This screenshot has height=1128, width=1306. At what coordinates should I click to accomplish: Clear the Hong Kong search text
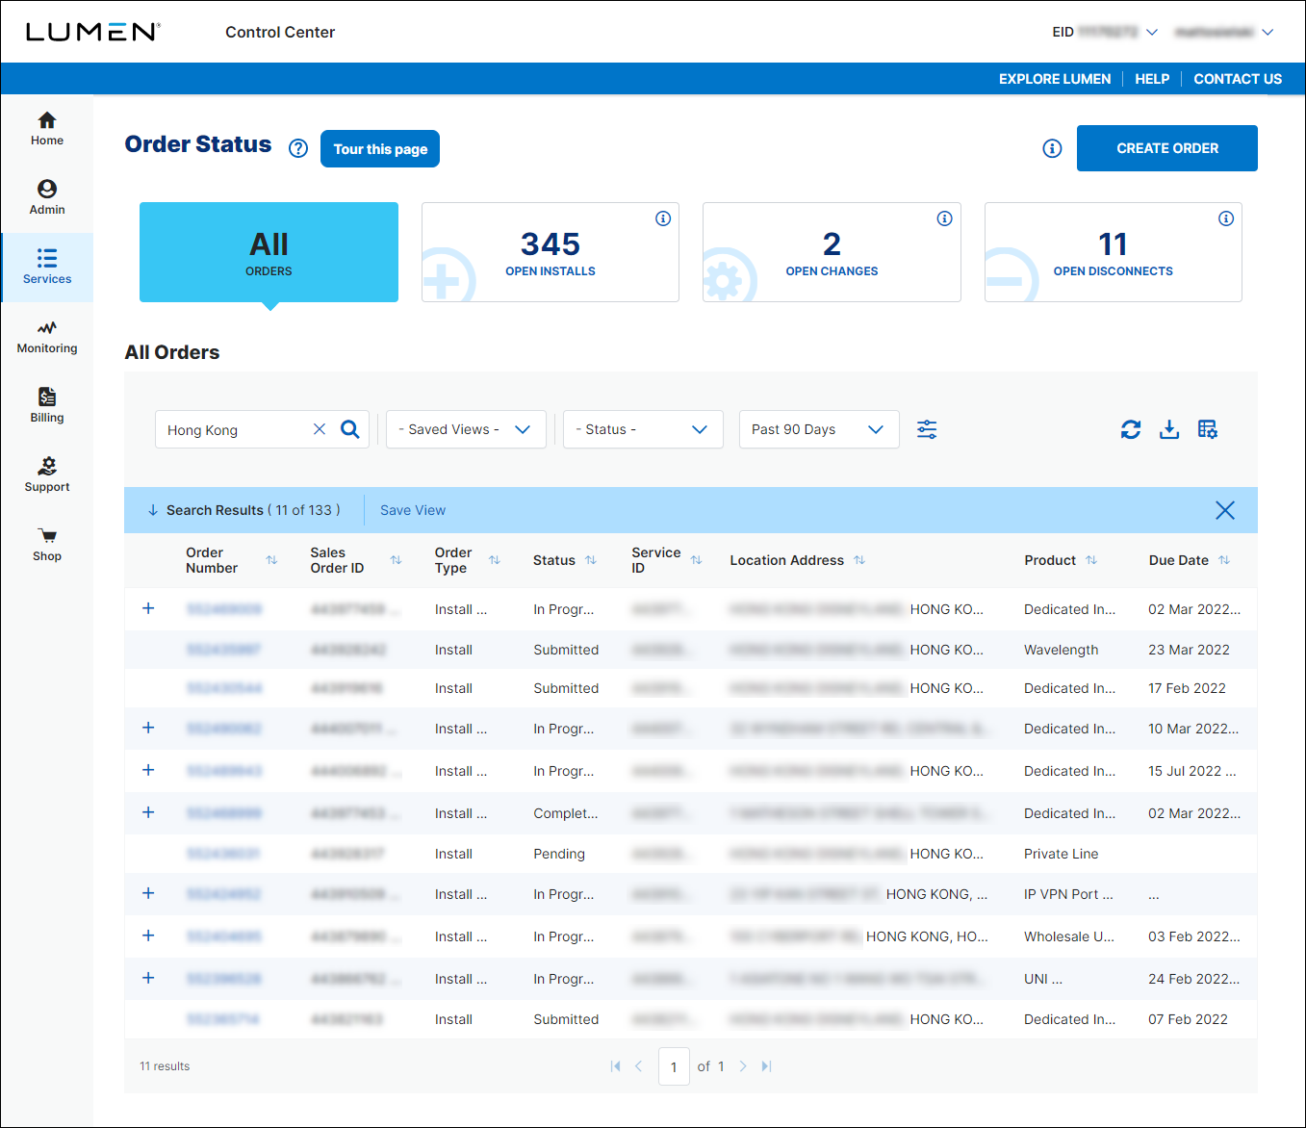320,429
